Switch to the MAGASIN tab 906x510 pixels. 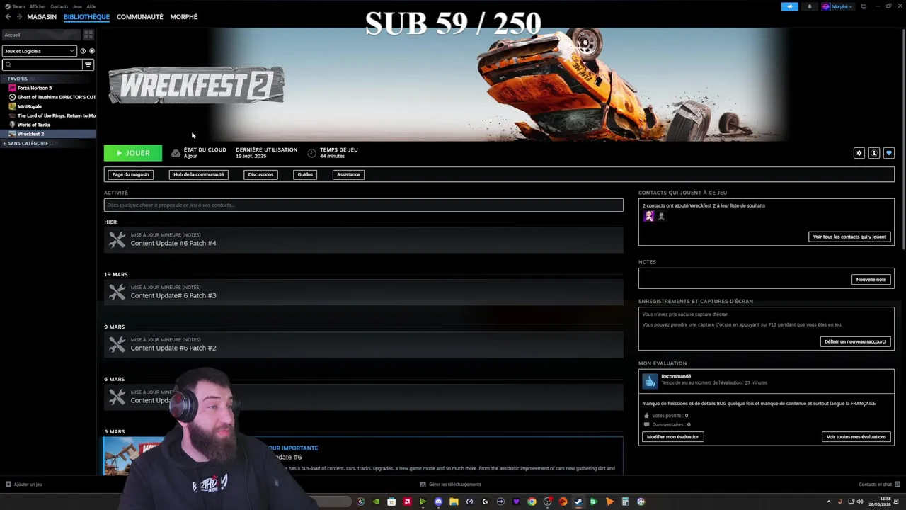(x=42, y=17)
